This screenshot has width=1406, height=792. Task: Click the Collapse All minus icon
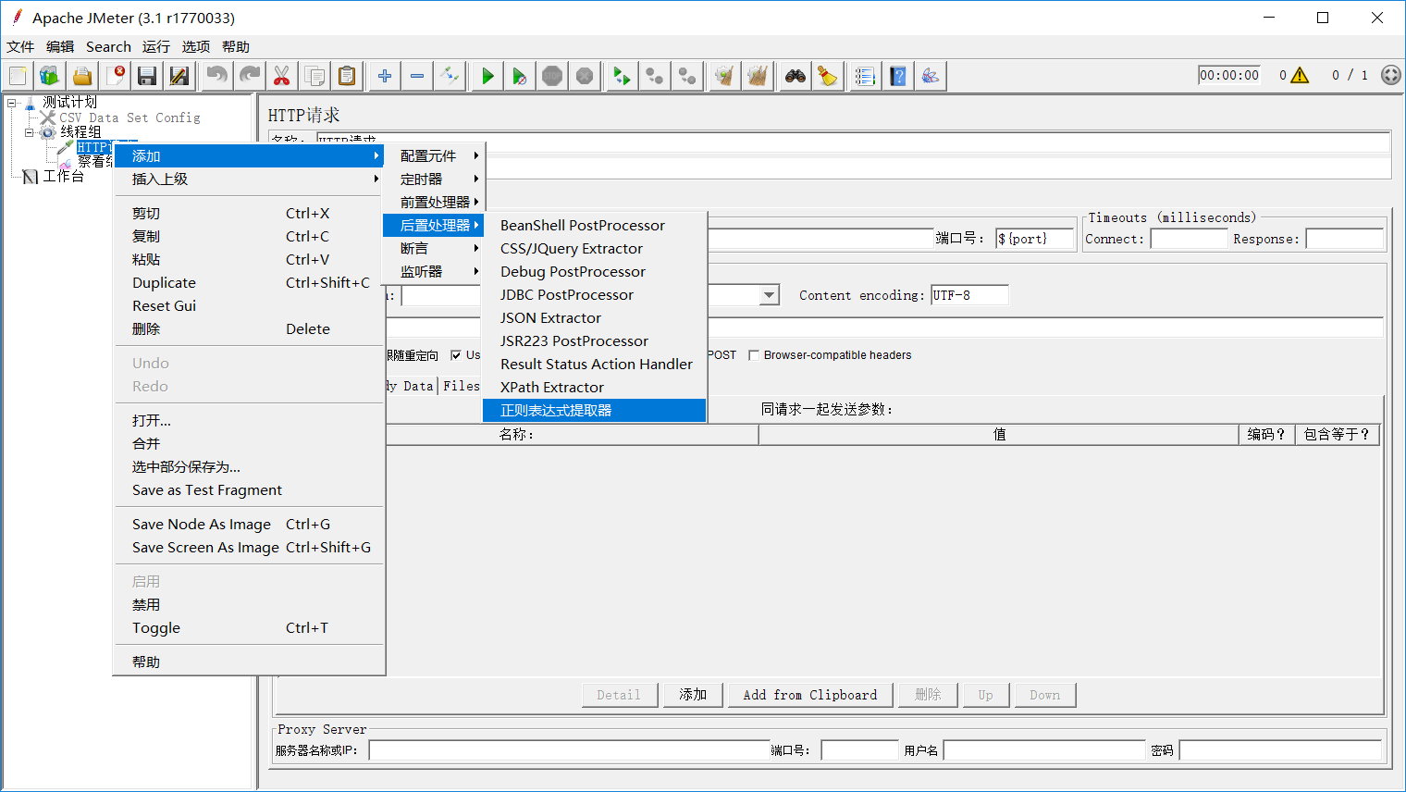pyautogui.click(x=417, y=76)
